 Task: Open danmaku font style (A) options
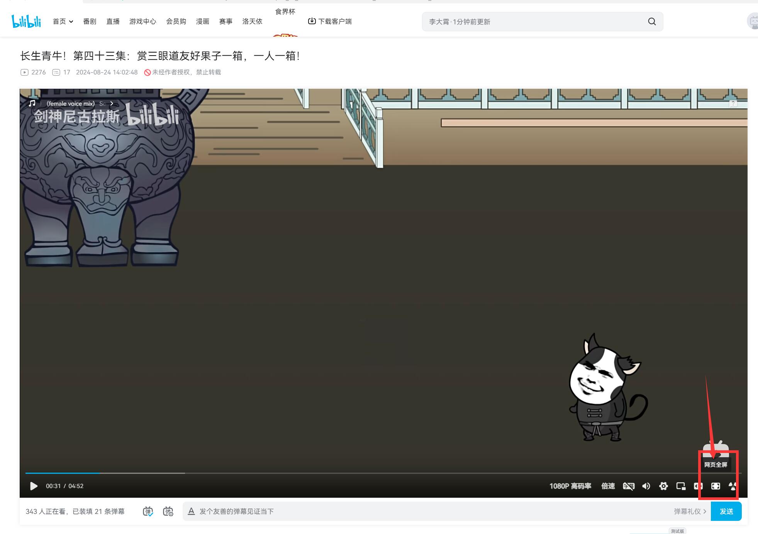(191, 511)
